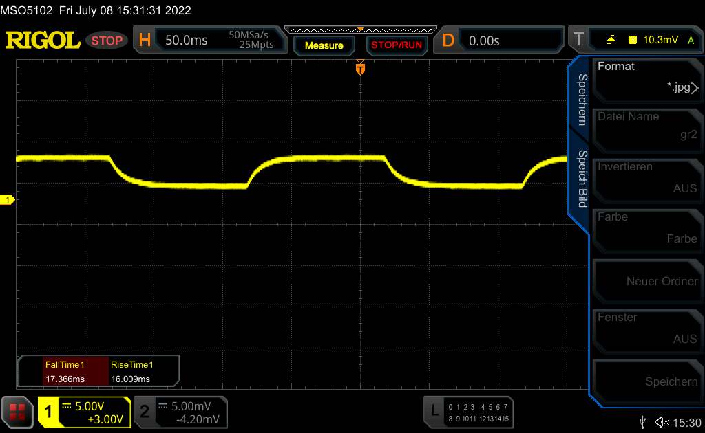
Task: Click the 50MSa/s sample rate readout
Action: pos(248,35)
